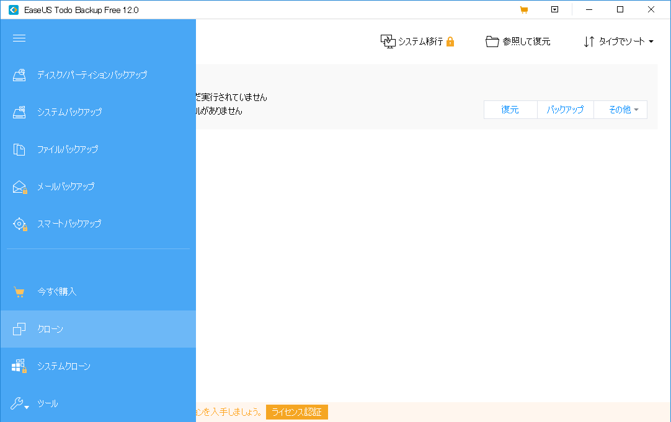Viewport: 671px width, 422px height.
Task: Click the system clone Windows icon
Action: tap(19, 366)
